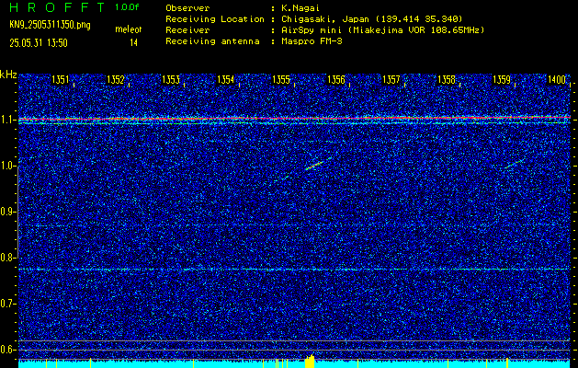Image resolution: width=578 pixels, height=368 pixels.
Task: Select the observer name K.Nagai
Action: pyautogui.click(x=300, y=7)
